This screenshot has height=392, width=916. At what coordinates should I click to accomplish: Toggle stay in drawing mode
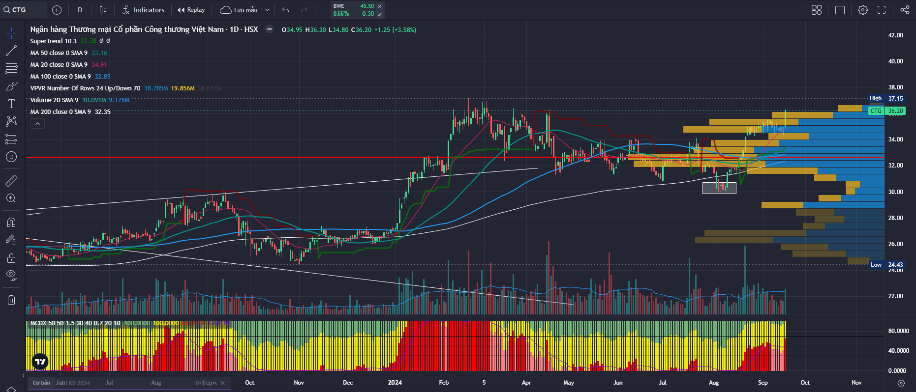[x=11, y=240]
